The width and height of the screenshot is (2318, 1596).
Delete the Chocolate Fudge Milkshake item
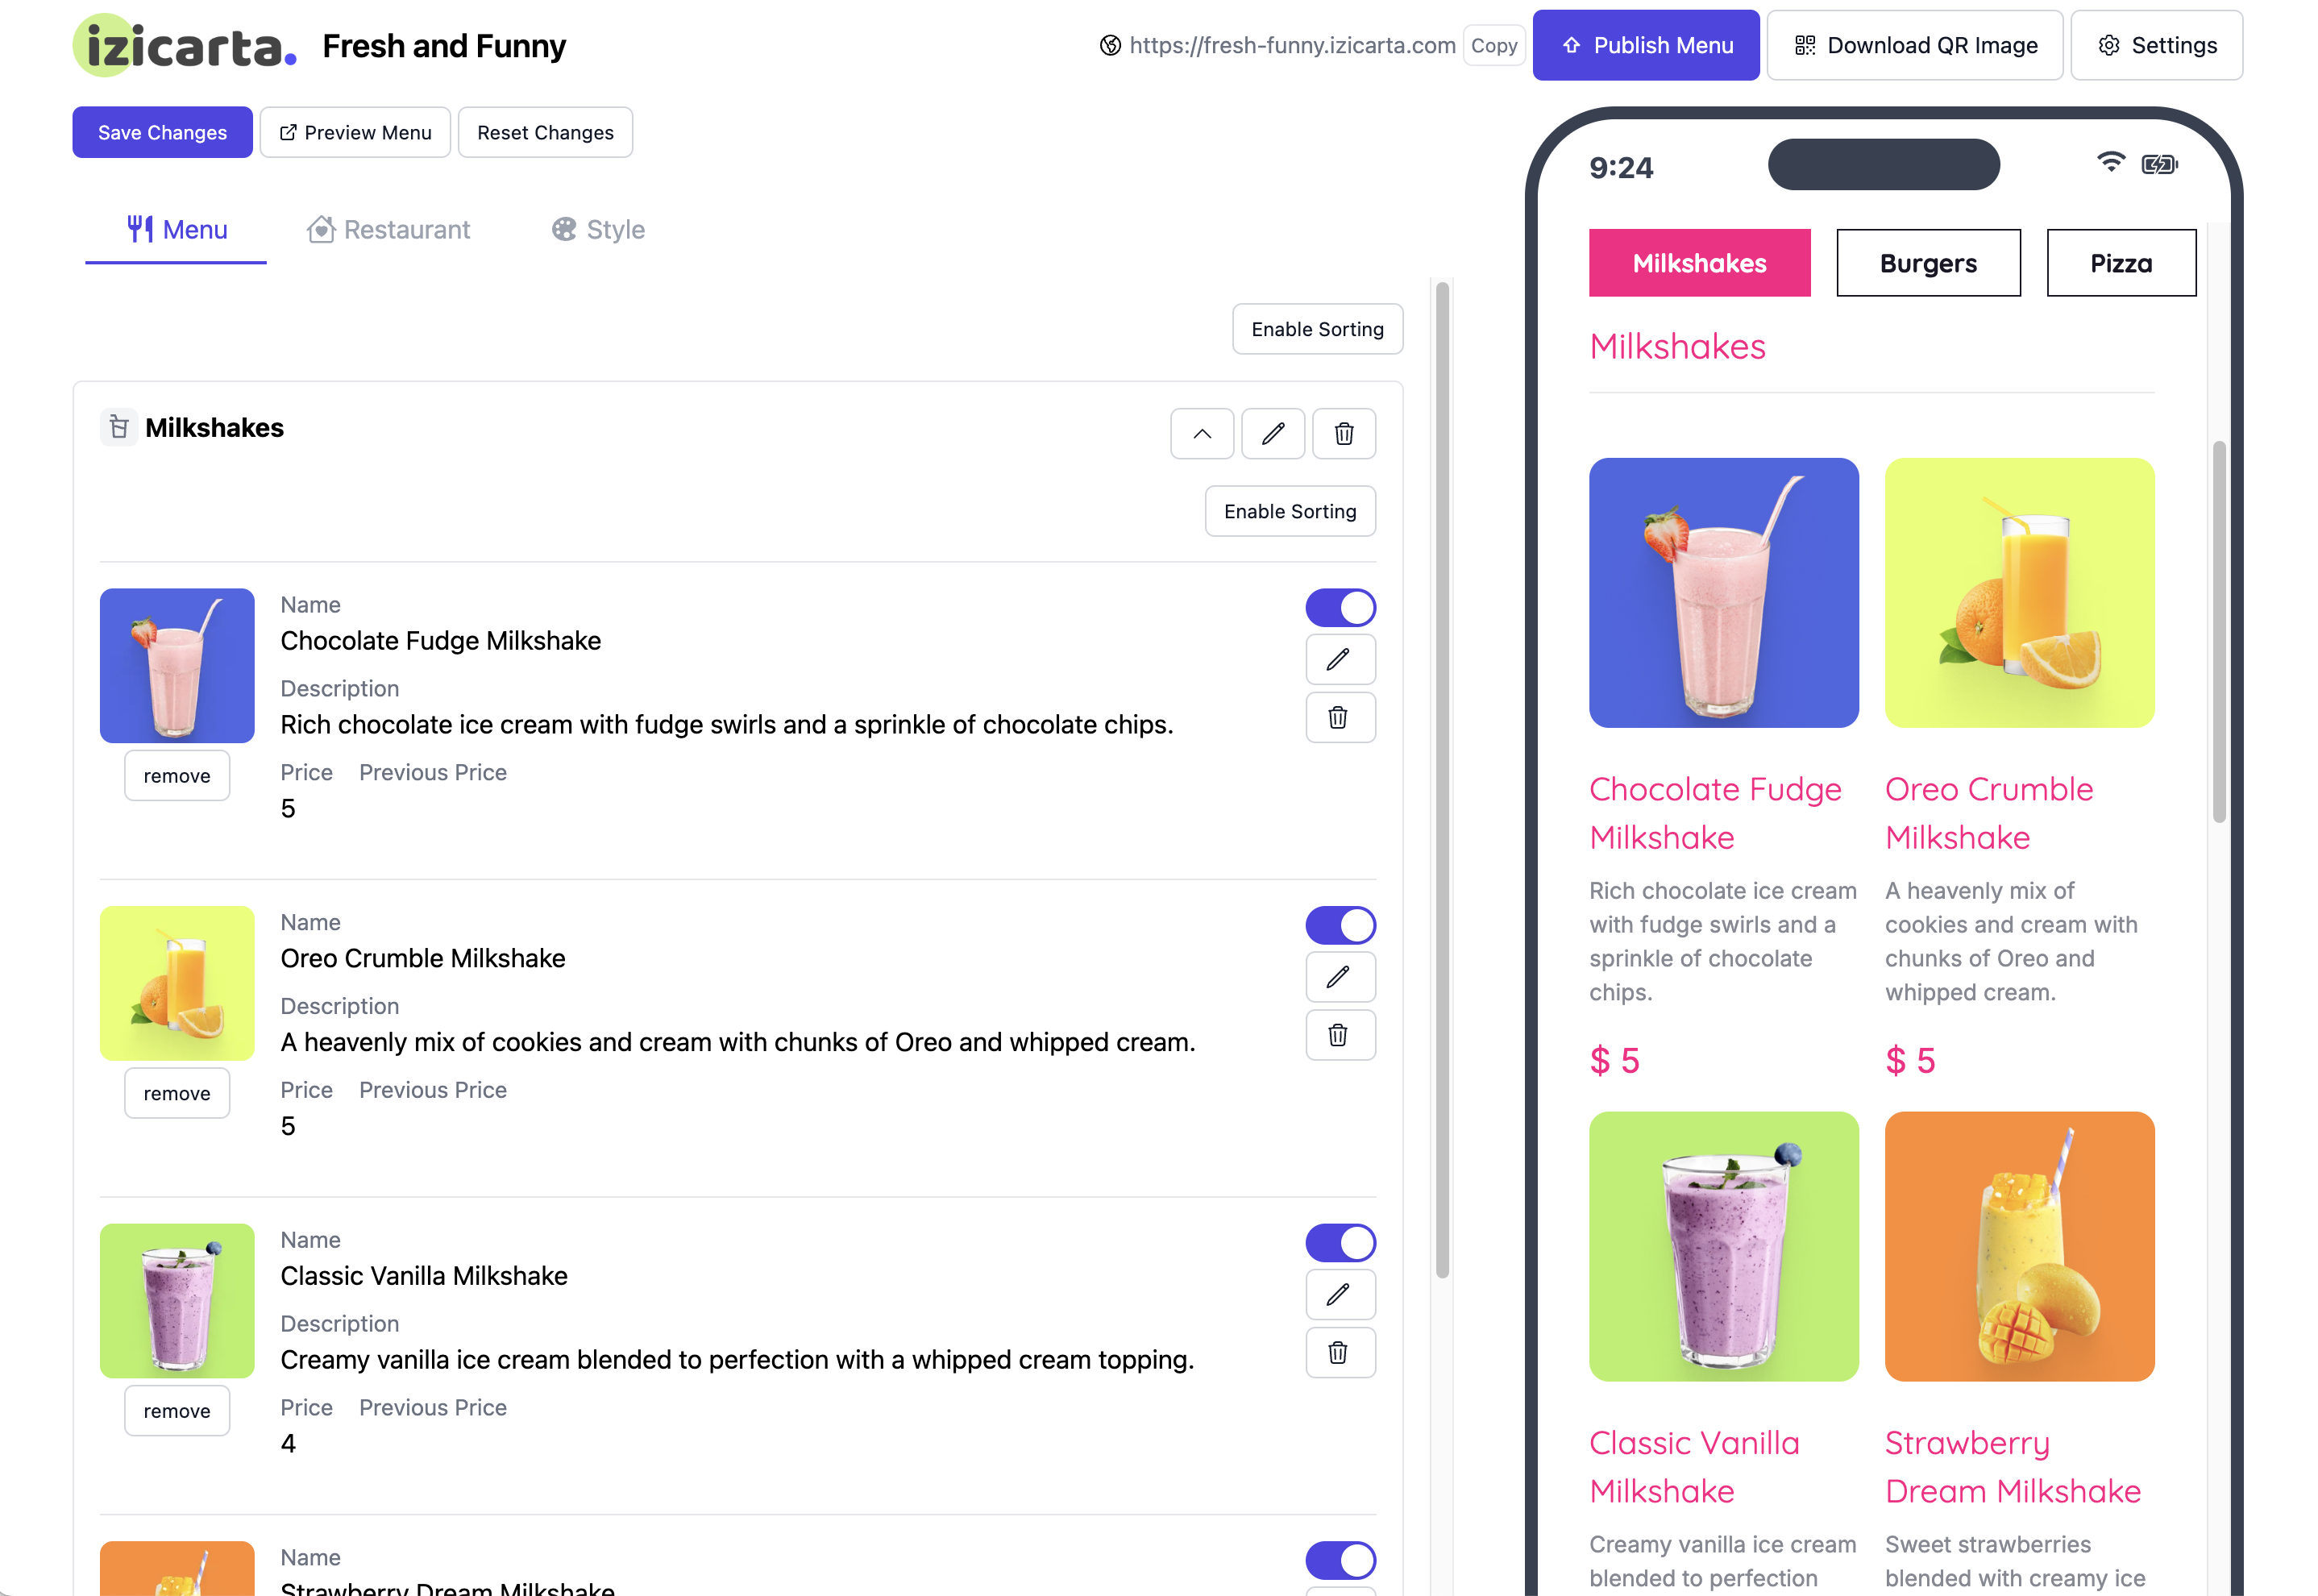(x=1340, y=718)
